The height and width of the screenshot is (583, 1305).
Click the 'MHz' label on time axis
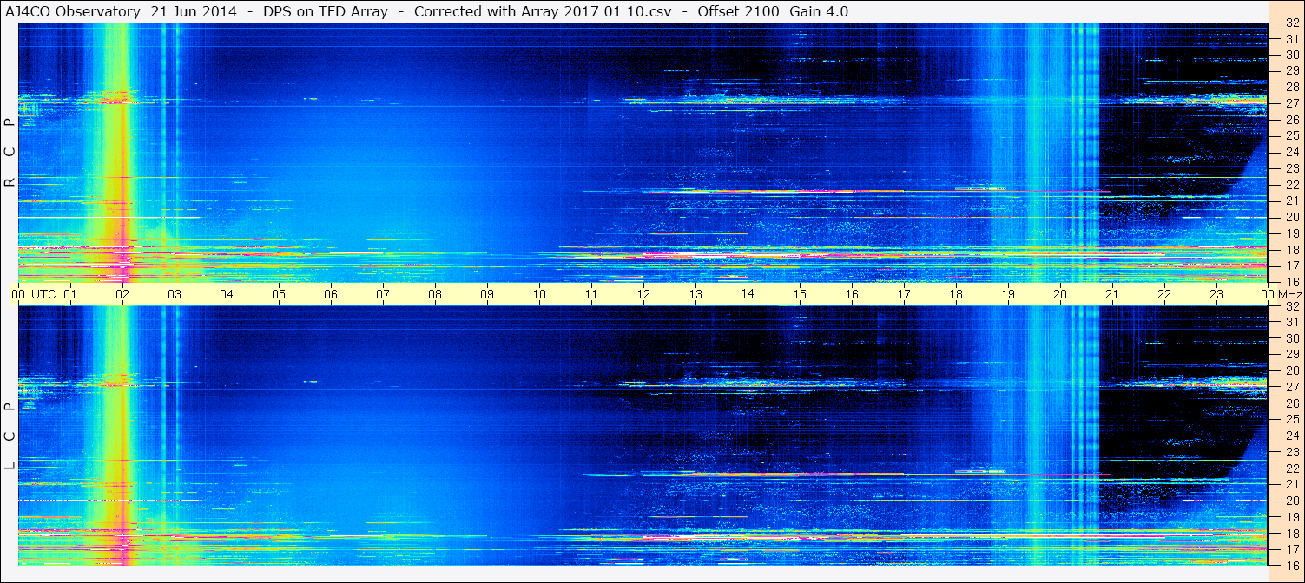coord(1289,294)
